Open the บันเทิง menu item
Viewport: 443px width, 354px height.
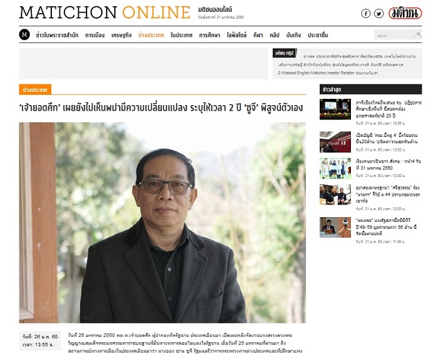coord(293,35)
